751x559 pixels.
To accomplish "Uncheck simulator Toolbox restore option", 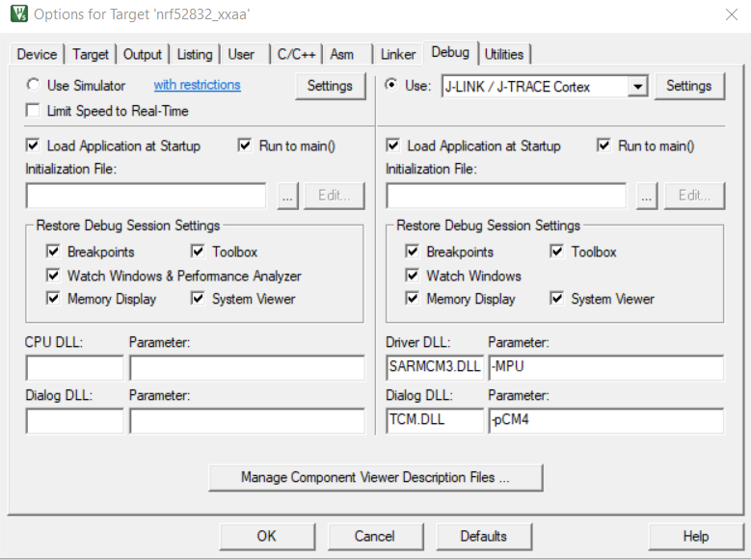I will (198, 251).
